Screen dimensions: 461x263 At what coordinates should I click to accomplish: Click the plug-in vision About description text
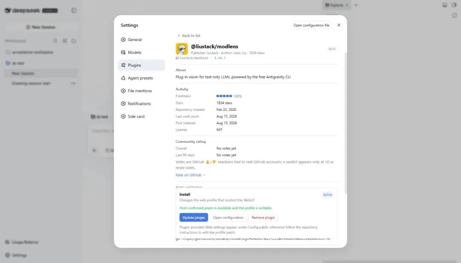point(233,77)
